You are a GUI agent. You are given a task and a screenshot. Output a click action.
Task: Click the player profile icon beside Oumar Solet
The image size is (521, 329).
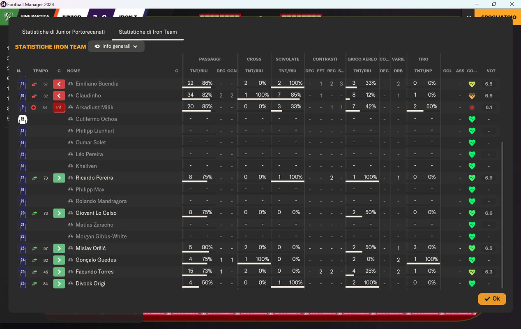[x=71, y=143]
